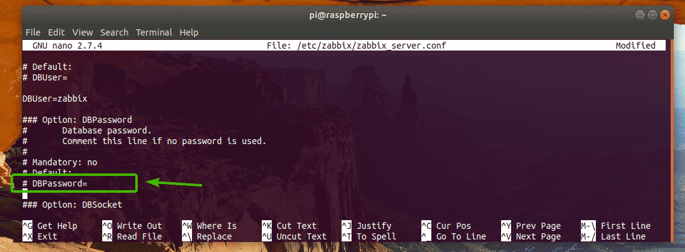
Task: Click the '# DBPassword=' line
Action: (55, 184)
